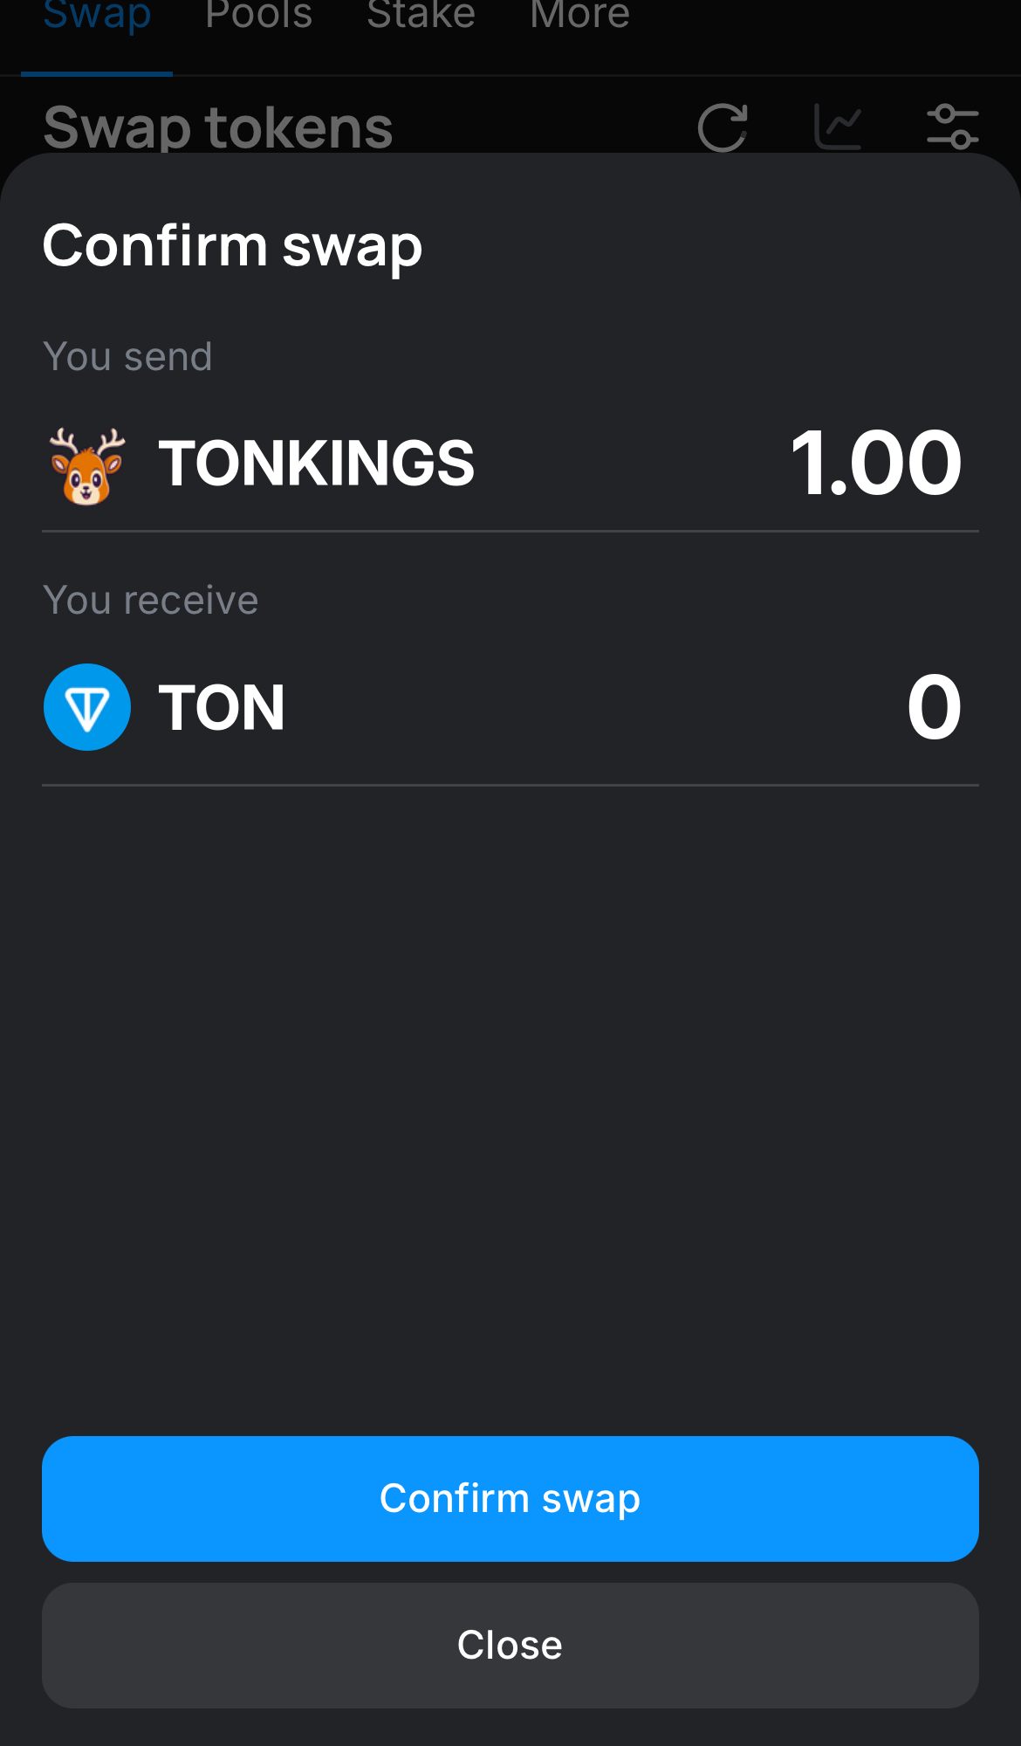The width and height of the screenshot is (1021, 1746).
Task: Click the You send label
Action: [x=127, y=357]
